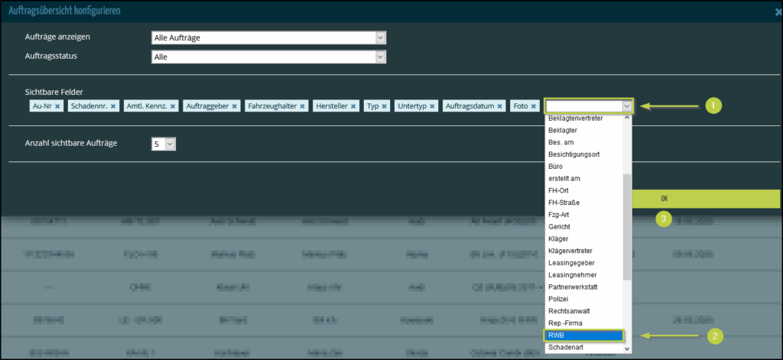Remove the Au-Nr field tag

(x=57, y=106)
